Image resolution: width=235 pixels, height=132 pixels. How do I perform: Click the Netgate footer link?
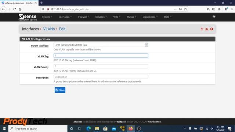point(122,122)
